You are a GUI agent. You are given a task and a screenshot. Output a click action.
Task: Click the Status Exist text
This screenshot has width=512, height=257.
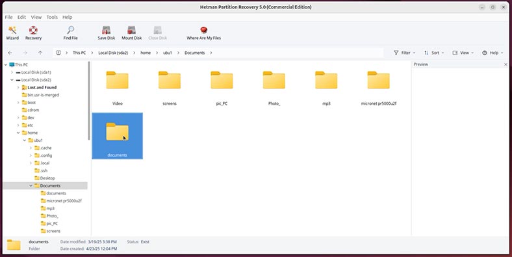[138, 242]
